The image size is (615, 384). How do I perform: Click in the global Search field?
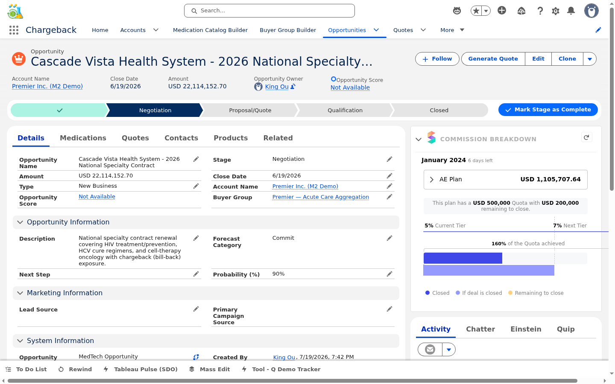(269, 11)
